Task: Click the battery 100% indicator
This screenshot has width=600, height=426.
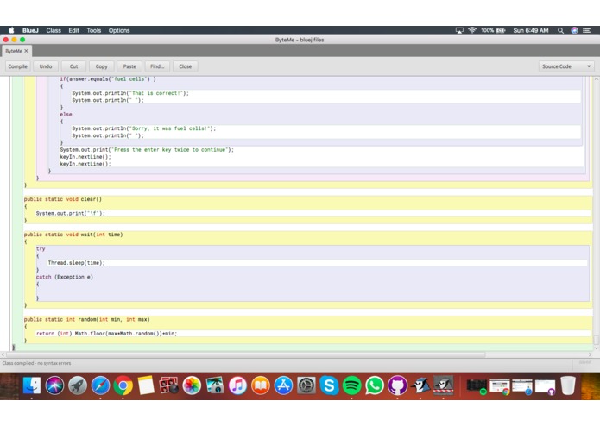Action: 493,30
